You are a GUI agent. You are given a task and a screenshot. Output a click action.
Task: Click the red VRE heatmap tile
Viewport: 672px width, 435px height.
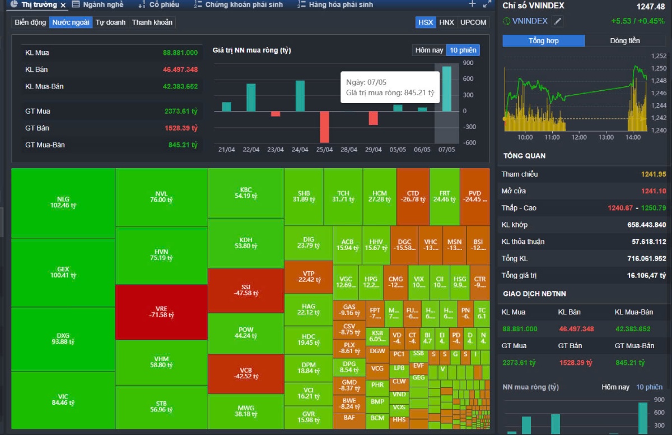(x=161, y=312)
